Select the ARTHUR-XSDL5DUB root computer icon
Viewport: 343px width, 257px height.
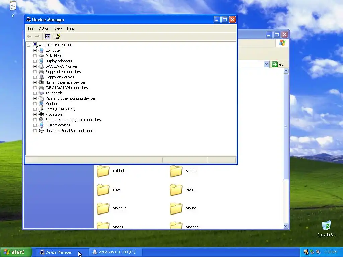[x=35, y=45]
